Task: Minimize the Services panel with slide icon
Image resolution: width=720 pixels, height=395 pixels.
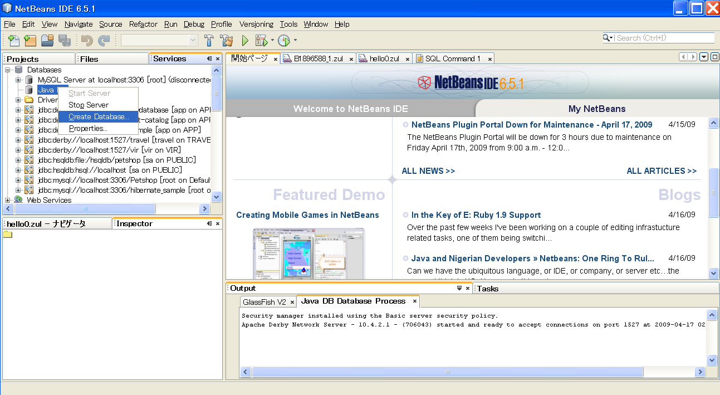Action: pos(209,58)
